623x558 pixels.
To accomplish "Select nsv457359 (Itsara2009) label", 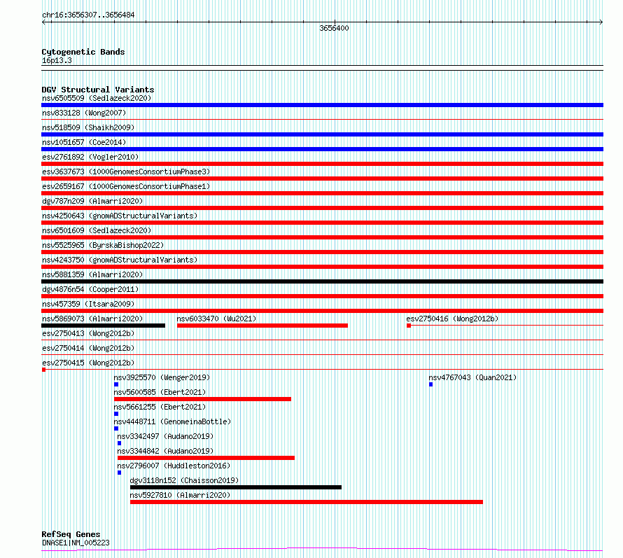I will (88, 304).
